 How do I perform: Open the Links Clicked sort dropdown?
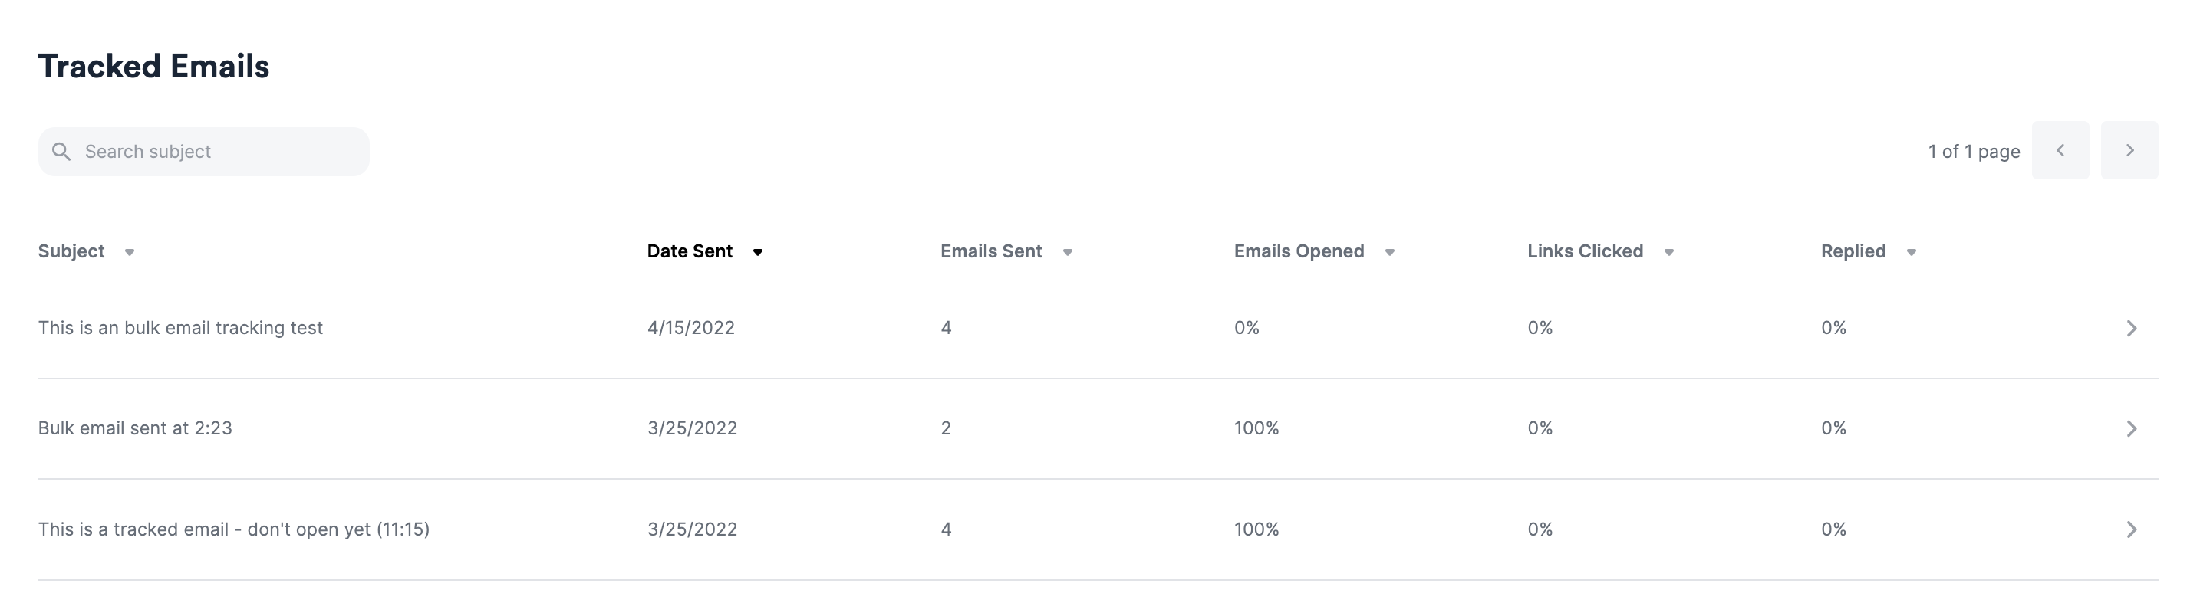(x=1671, y=252)
